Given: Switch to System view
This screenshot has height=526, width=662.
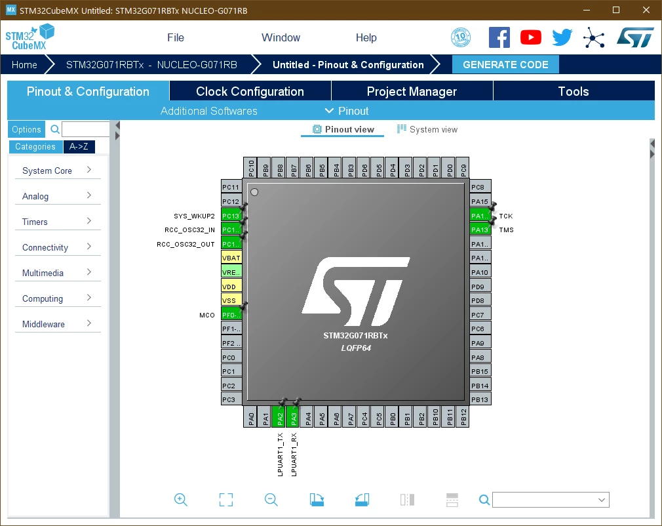Looking at the screenshot, I should click(x=427, y=129).
